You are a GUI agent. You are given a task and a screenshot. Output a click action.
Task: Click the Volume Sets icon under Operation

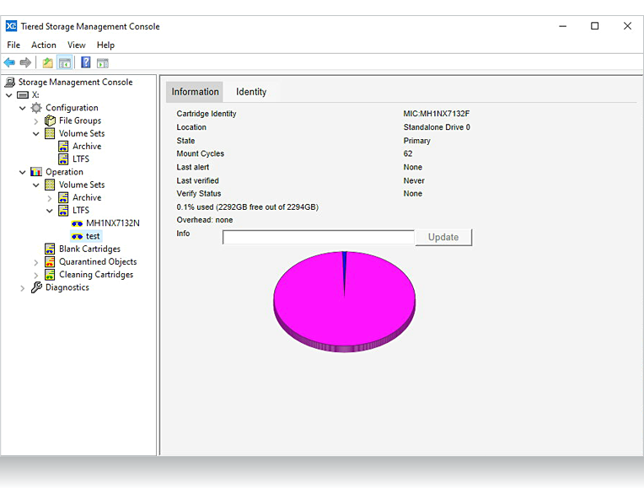pos(50,185)
